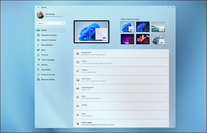The height and width of the screenshot is (133, 207).
Task: Expand Touch keyboard via chevron
Action: (x=166, y=89)
